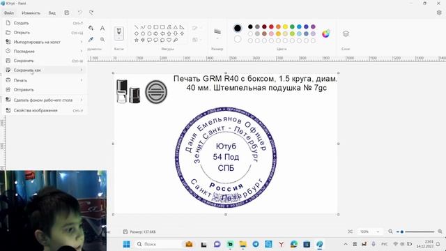The height and width of the screenshot is (251, 446).
Task: Choose the Right arrow shape
Action: coord(156,33)
